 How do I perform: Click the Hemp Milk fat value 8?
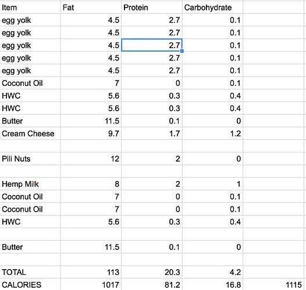point(91,184)
